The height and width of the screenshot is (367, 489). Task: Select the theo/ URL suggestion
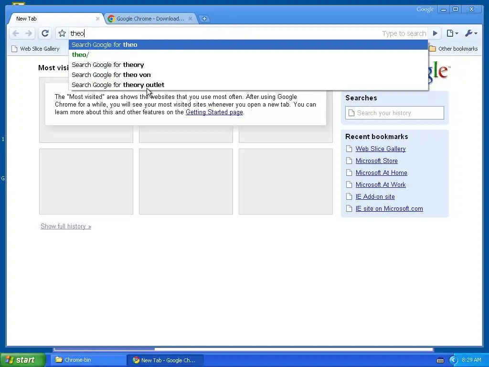tap(248, 54)
